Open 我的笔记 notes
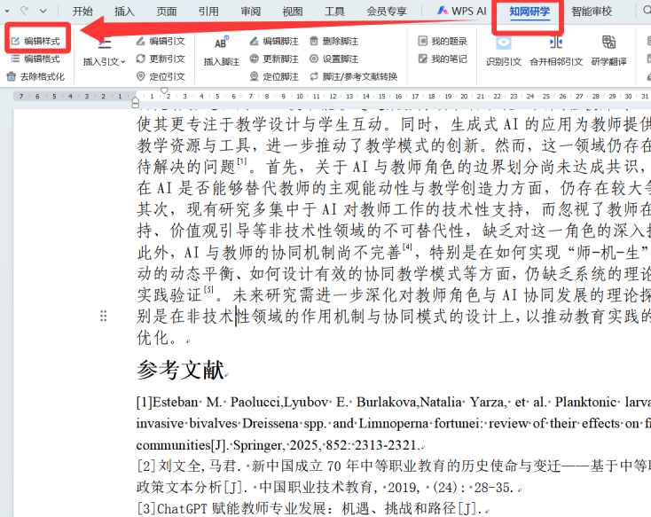Screen dimensions: 651x517 442,59
